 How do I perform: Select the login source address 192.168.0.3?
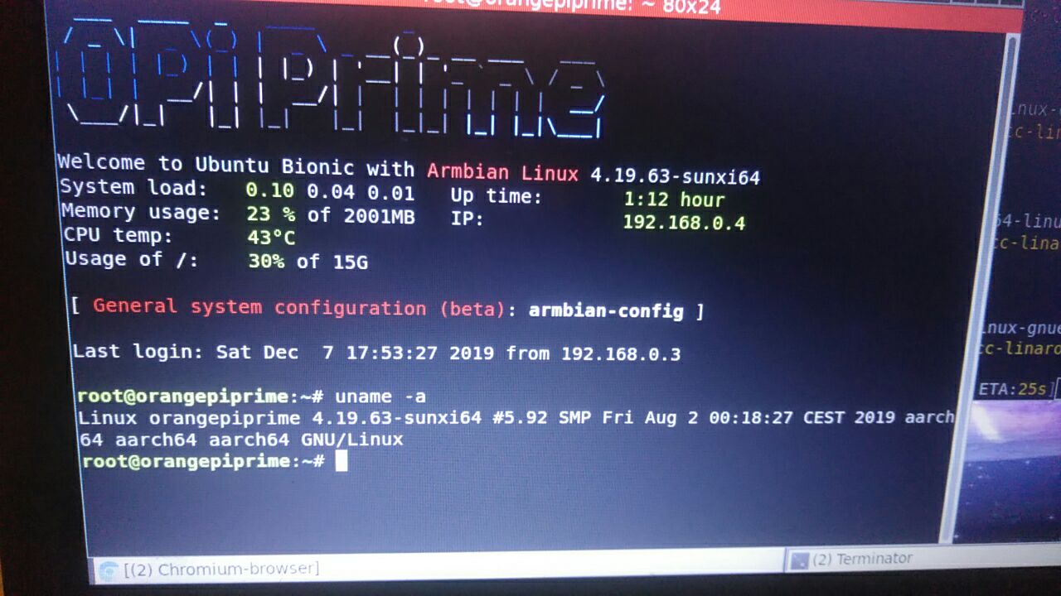621,354
